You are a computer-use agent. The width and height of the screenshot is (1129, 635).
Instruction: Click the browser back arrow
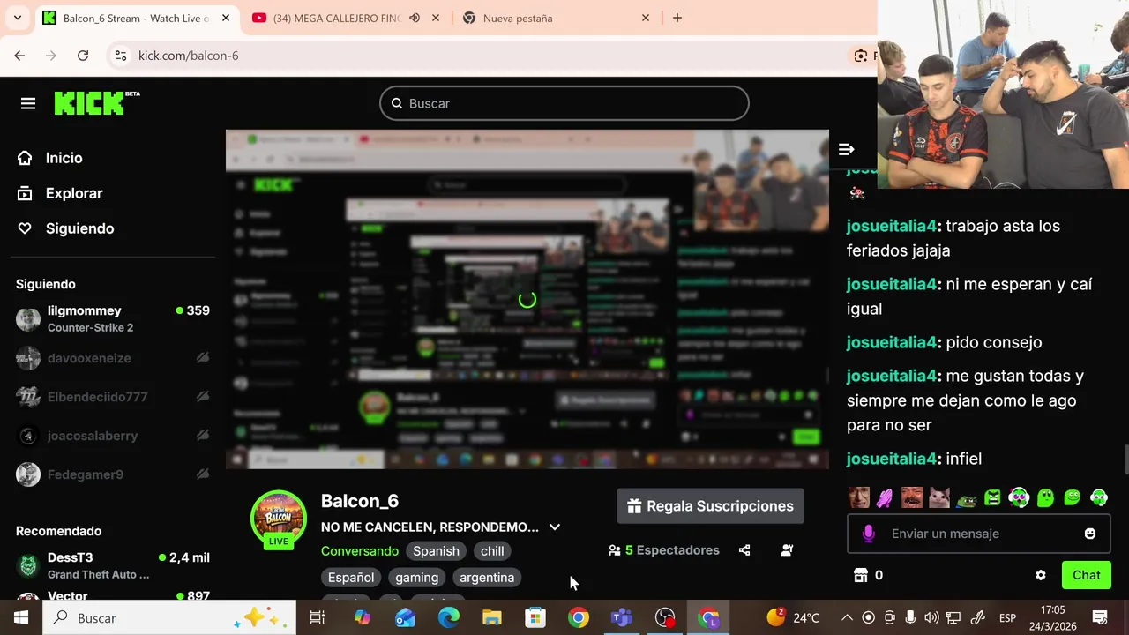(x=19, y=56)
